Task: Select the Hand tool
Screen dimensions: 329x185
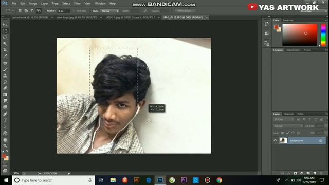Action: 5,140
